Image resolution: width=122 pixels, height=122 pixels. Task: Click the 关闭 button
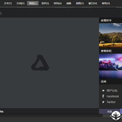[x=109, y=111]
